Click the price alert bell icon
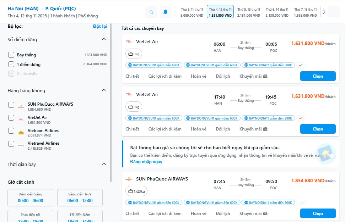This screenshot has height=222, width=345. point(166,12)
